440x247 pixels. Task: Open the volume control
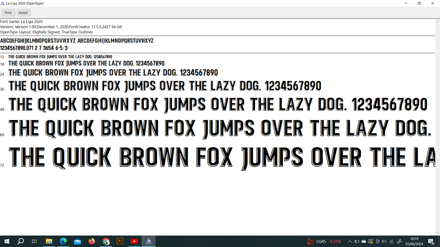(384, 242)
